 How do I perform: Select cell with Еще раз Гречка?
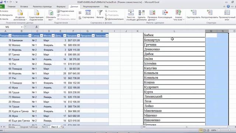(x=21, y=121)
